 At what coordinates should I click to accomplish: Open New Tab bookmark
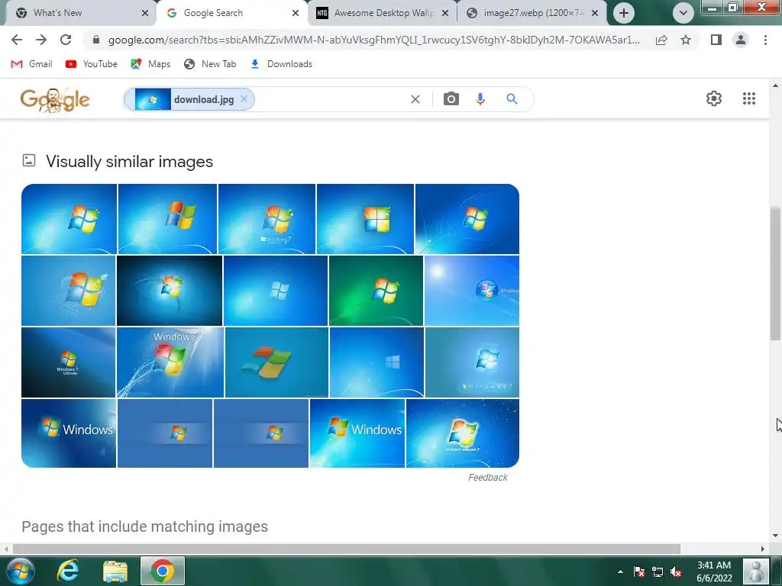pyautogui.click(x=210, y=64)
